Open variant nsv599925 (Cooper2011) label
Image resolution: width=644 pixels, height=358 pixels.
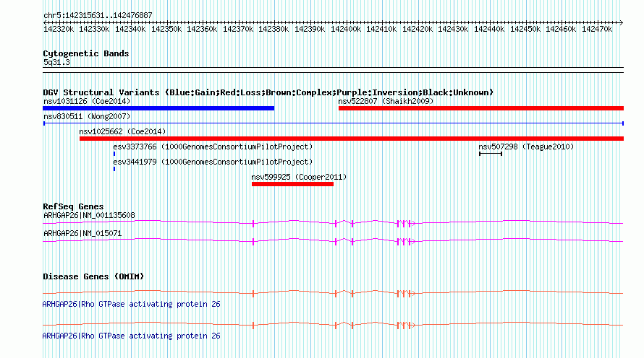click(x=299, y=177)
